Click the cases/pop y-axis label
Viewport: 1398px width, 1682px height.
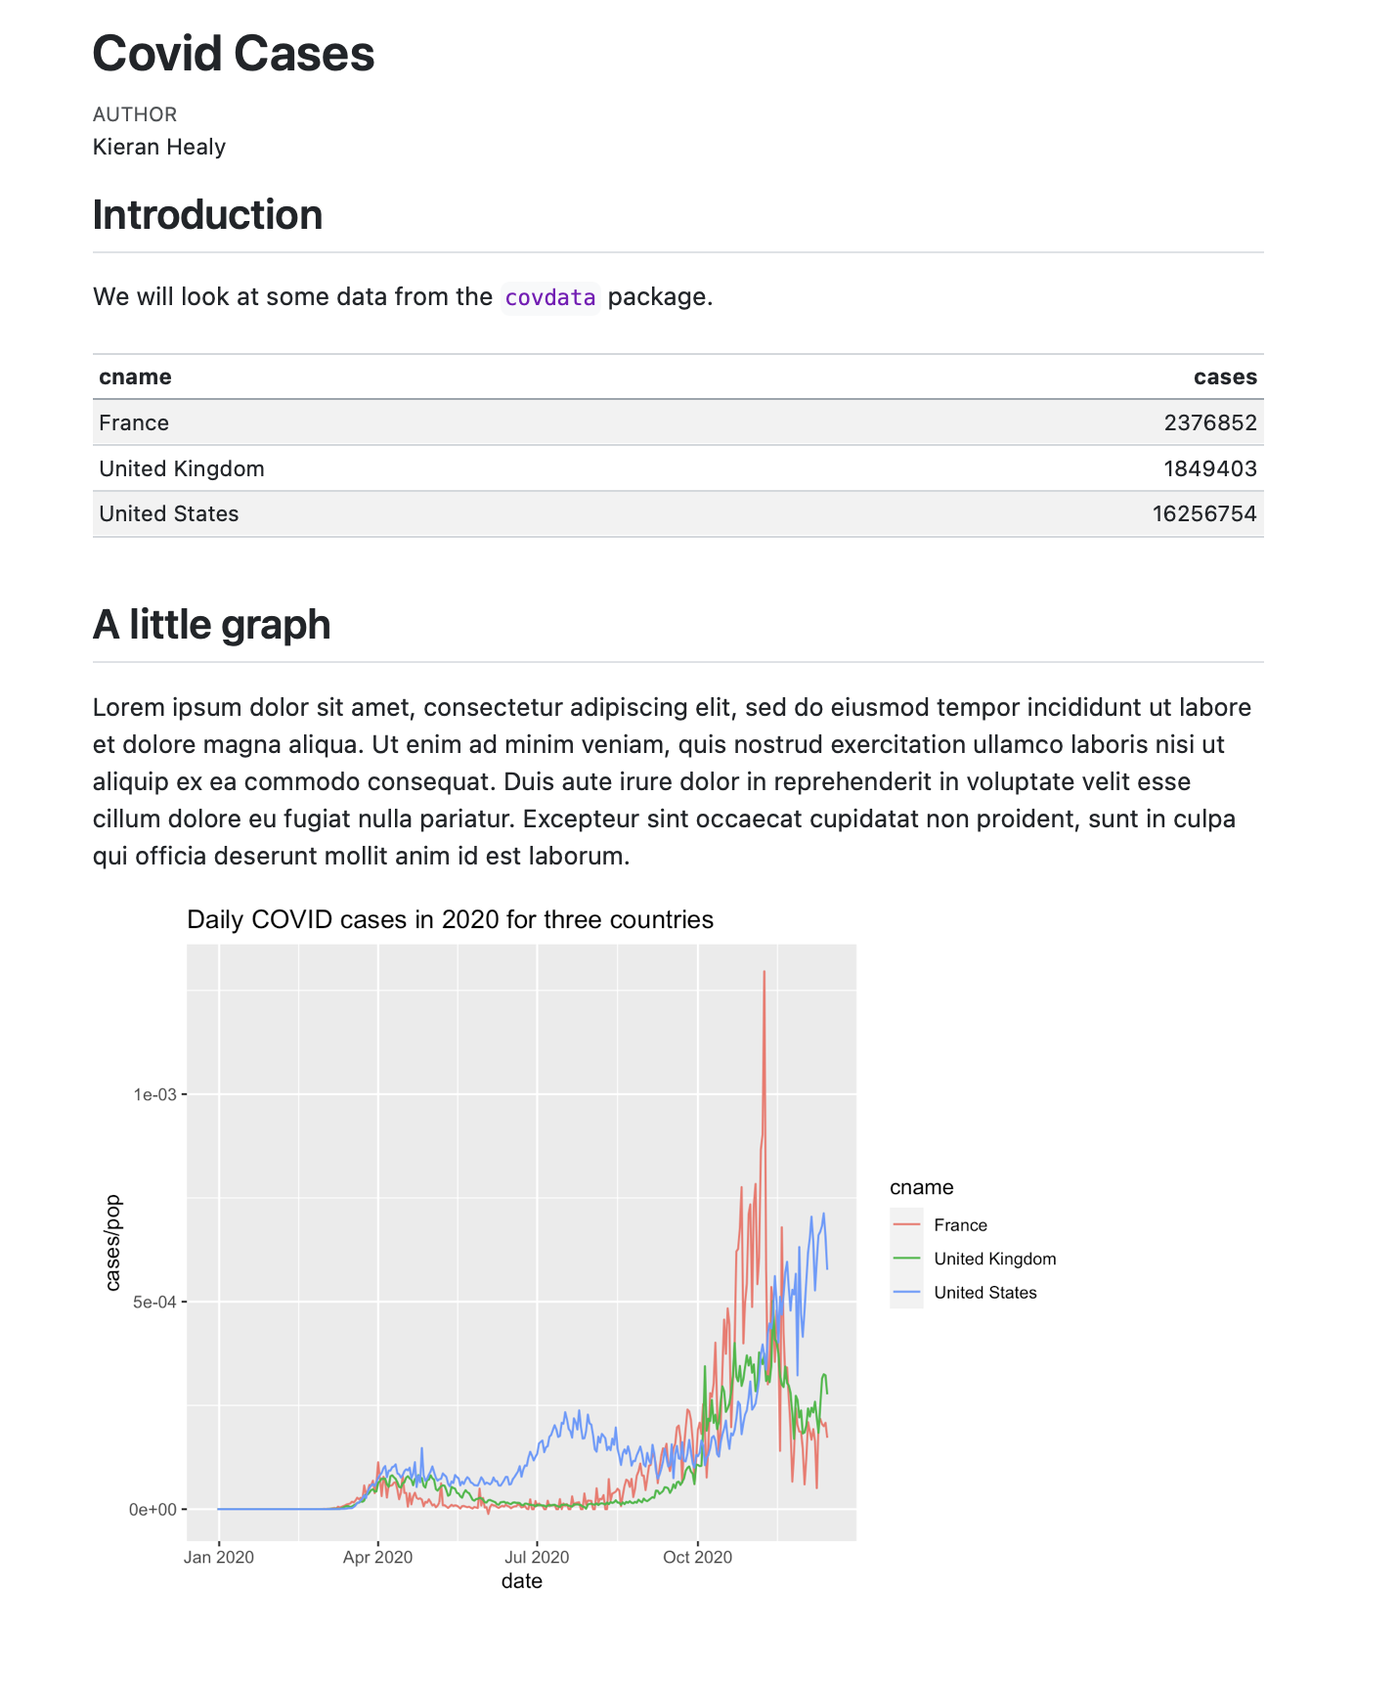(x=113, y=1243)
